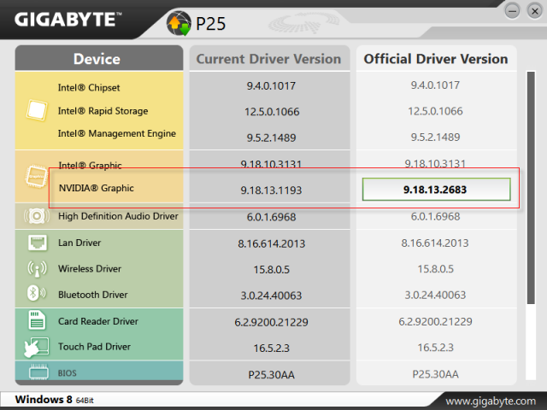The height and width of the screenshot is (410, 547).
Task: Click the Touch Pad hand icon
Action: coord(36,347)
